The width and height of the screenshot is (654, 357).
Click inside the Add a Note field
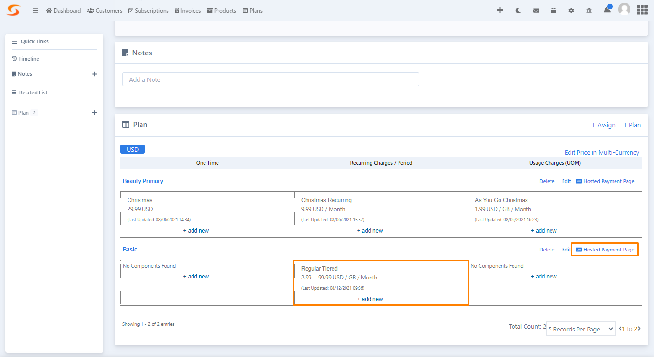point(270,79)
